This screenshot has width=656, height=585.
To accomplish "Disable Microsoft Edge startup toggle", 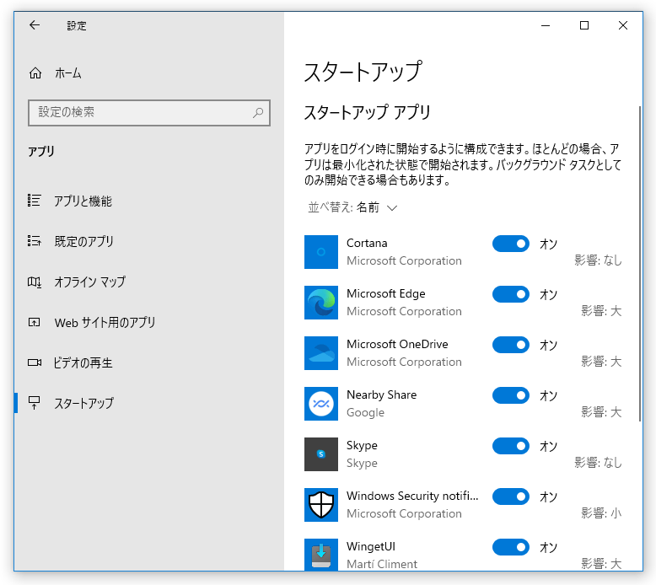I will click(x=511, y=294).
